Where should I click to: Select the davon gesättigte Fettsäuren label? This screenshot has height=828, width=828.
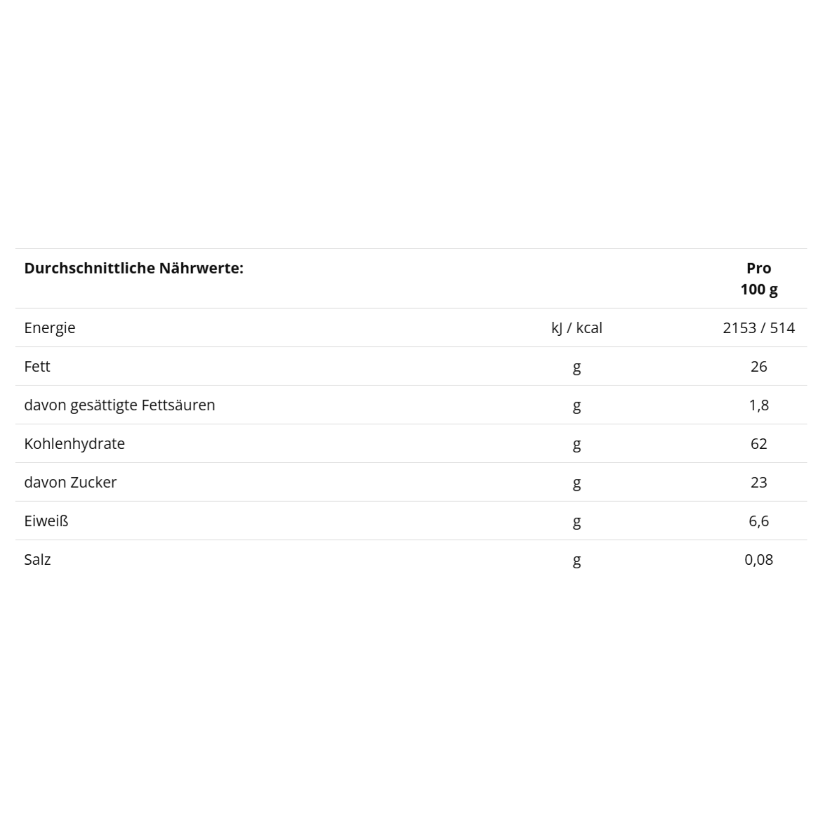pyautogui.click(x=120, y=405)
